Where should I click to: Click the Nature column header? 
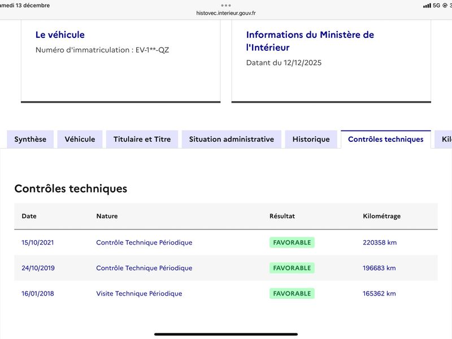pyautogui.click(x=107, y=216)
